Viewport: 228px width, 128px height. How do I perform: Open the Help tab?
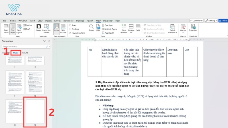(x=117, y=21)
